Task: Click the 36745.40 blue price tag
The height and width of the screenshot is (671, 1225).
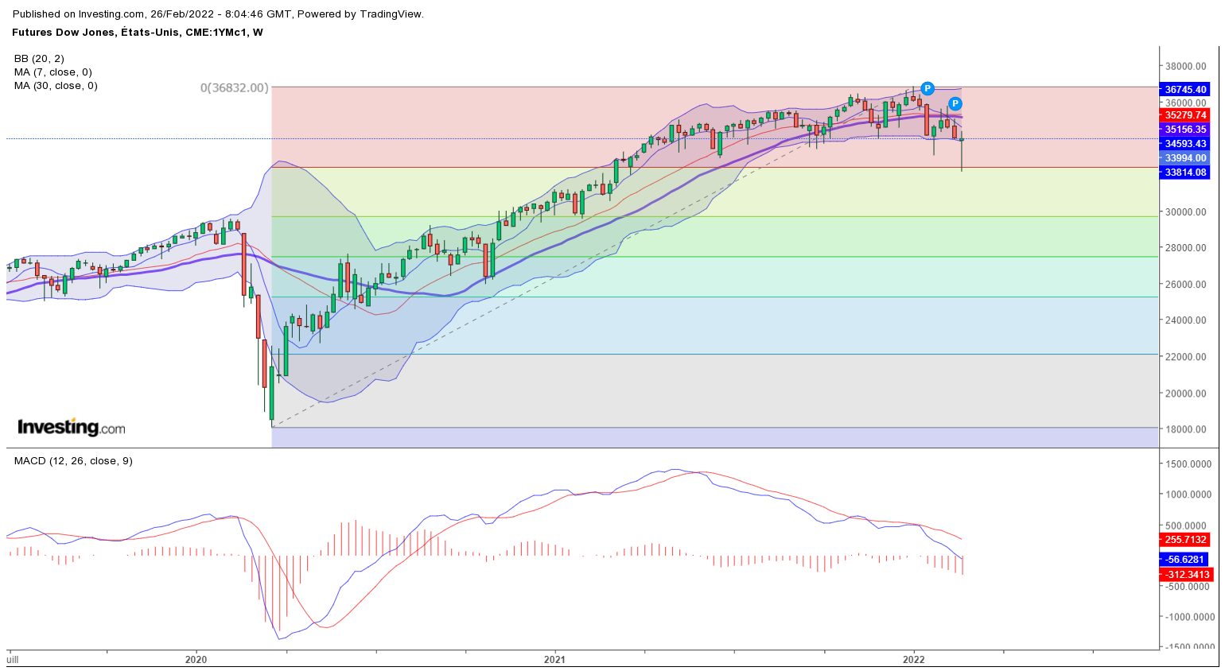Action: (1185, 90)
